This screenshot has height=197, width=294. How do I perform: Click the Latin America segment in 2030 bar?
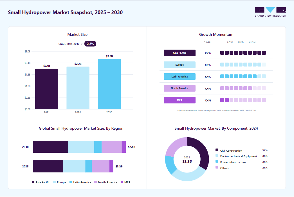point(98,147)
